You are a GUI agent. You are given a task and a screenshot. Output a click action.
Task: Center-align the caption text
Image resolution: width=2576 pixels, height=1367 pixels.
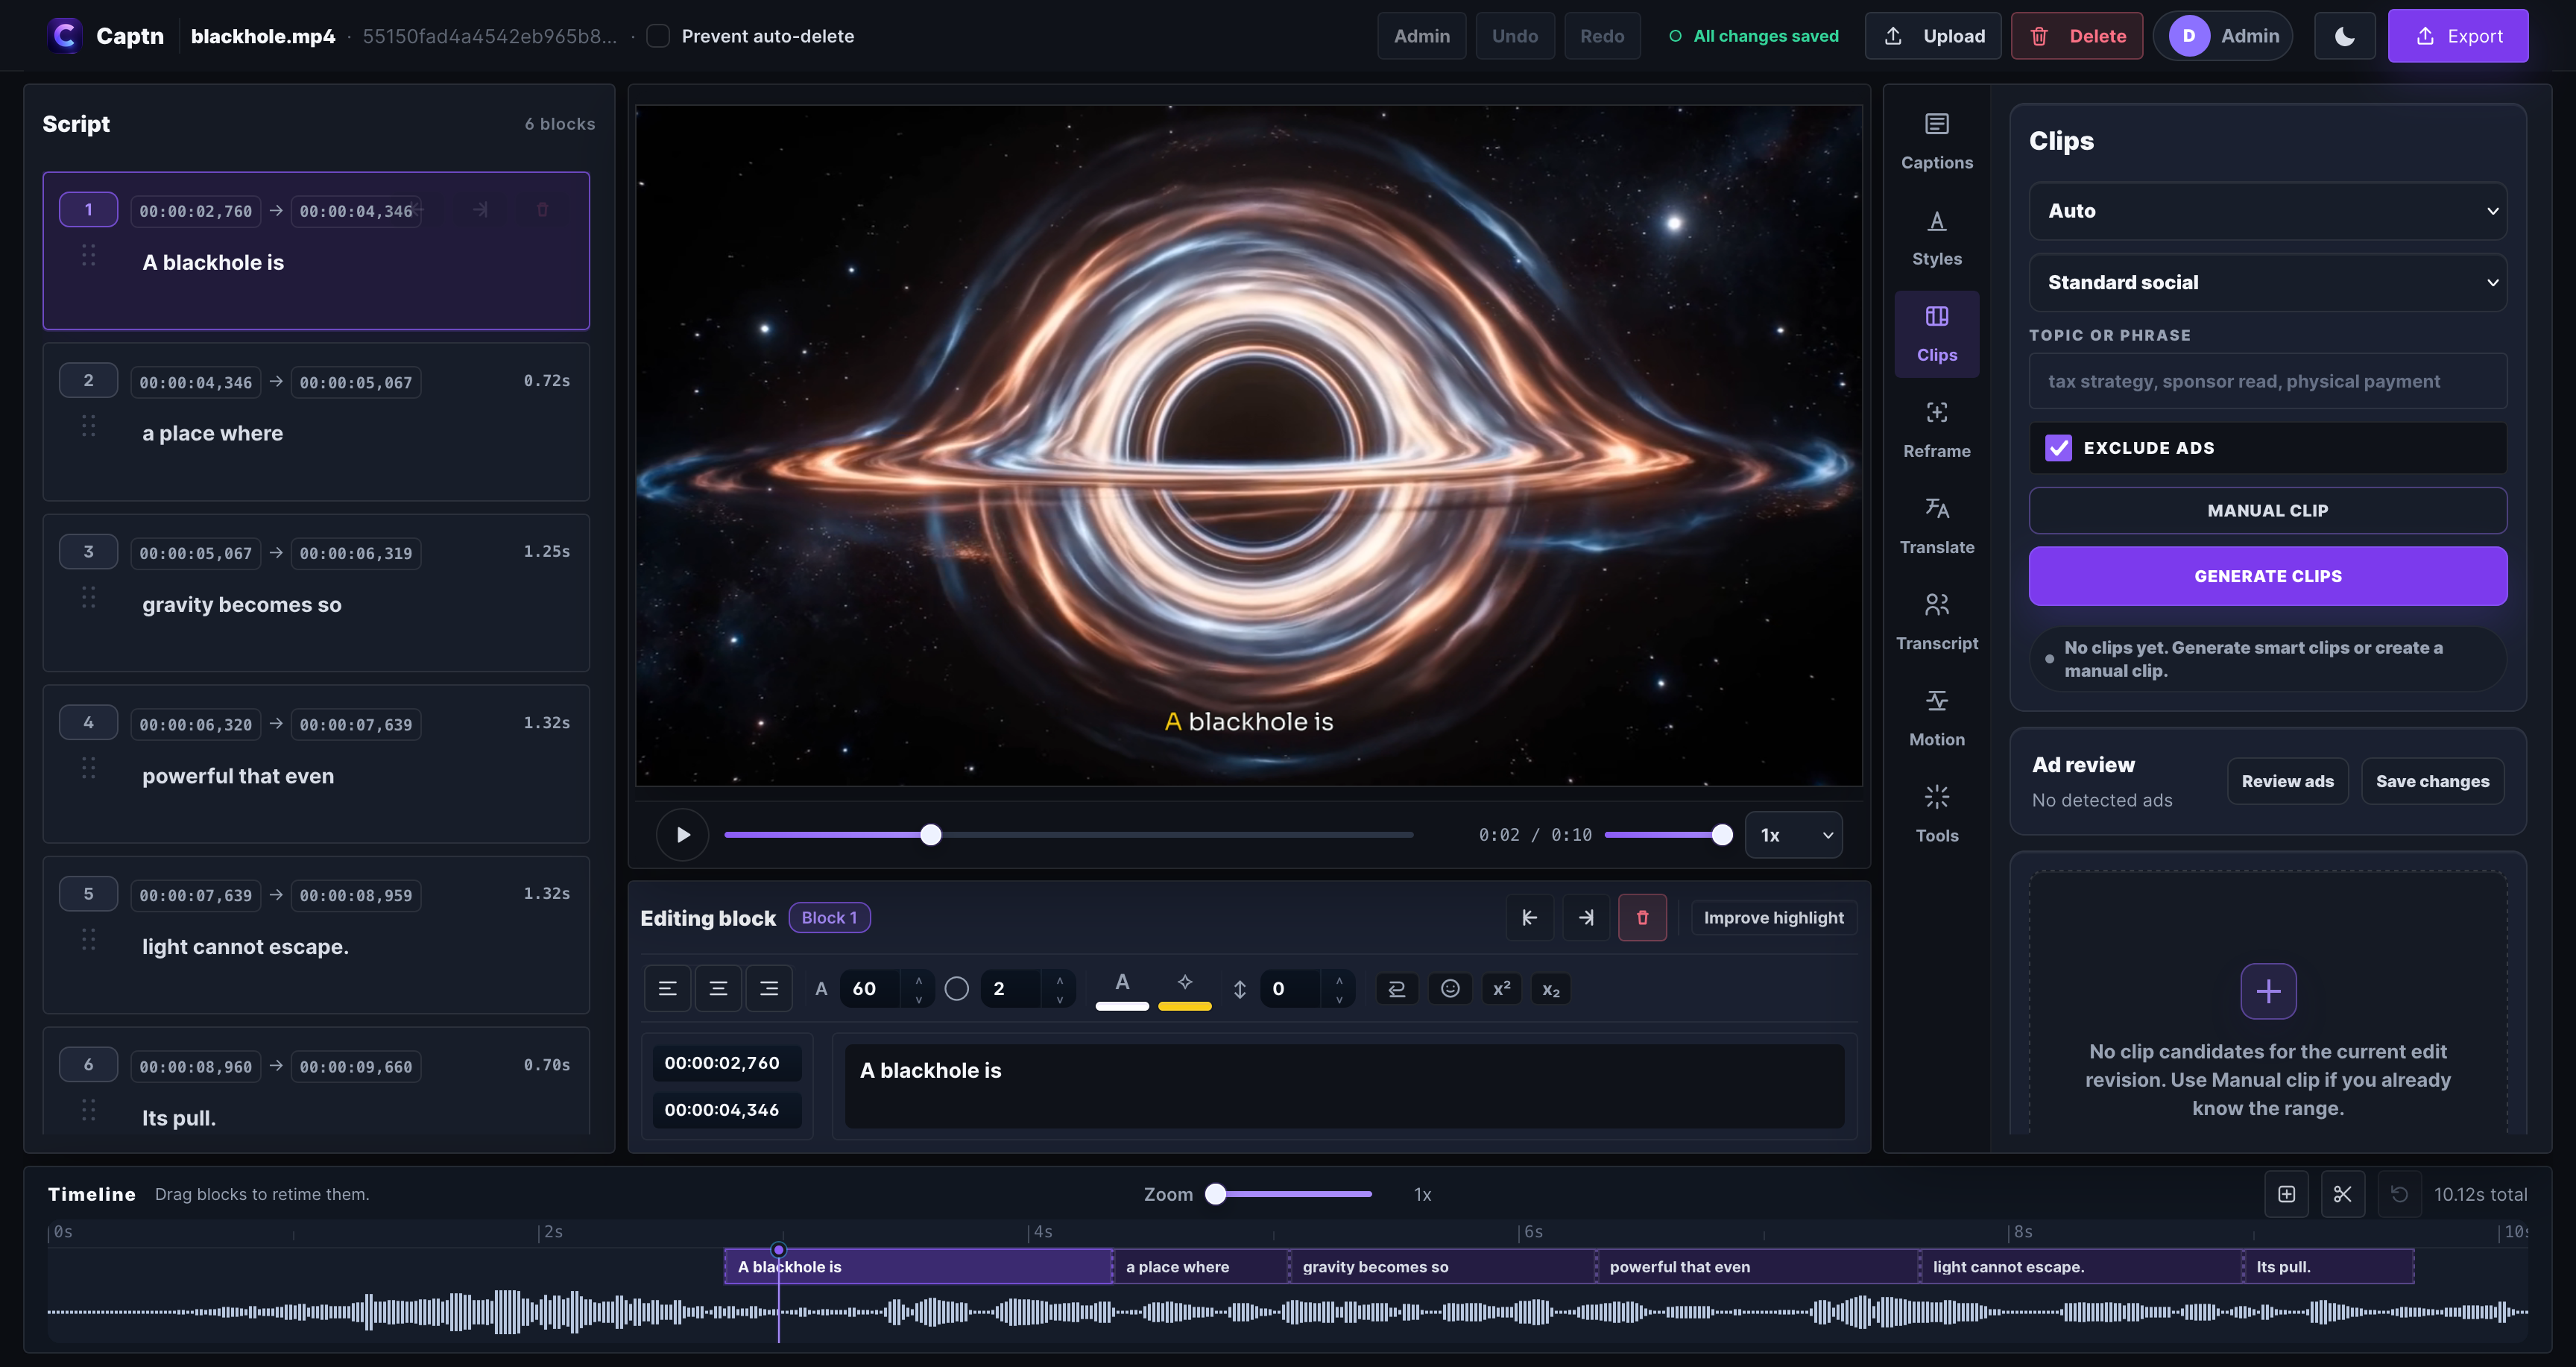pos(718,988)
